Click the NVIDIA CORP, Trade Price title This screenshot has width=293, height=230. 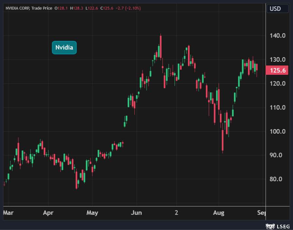pyautogui.click(x=29, y=8)
